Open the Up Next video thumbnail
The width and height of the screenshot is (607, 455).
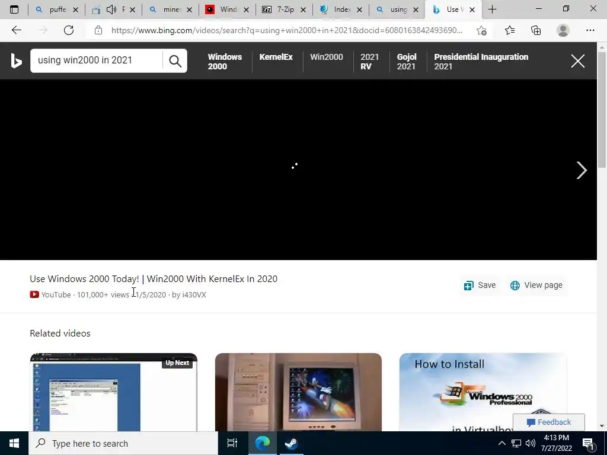click(x=113, y=392)
